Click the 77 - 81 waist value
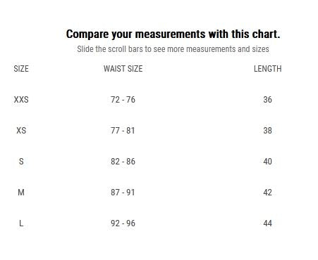 click(x=123, y=131)
